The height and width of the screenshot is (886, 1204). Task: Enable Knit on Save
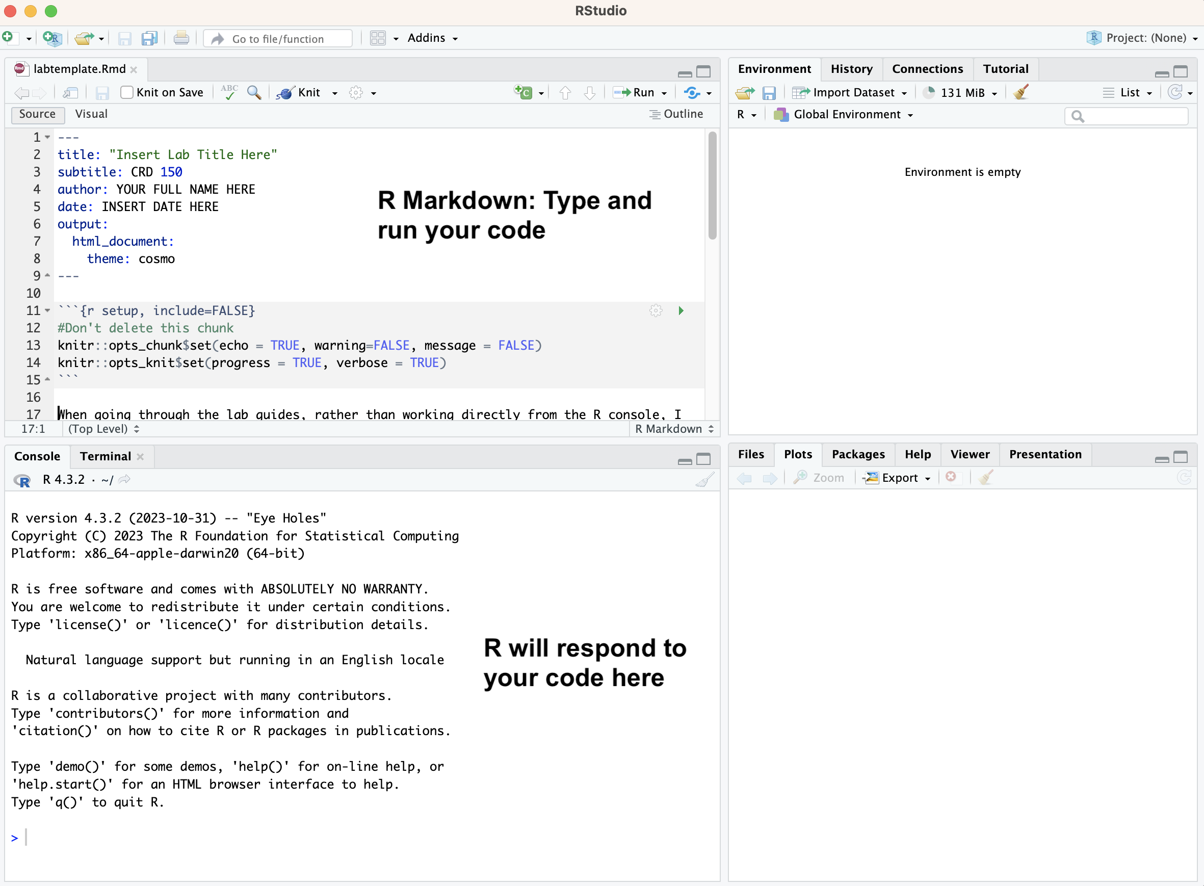click(x=126, y=92)
